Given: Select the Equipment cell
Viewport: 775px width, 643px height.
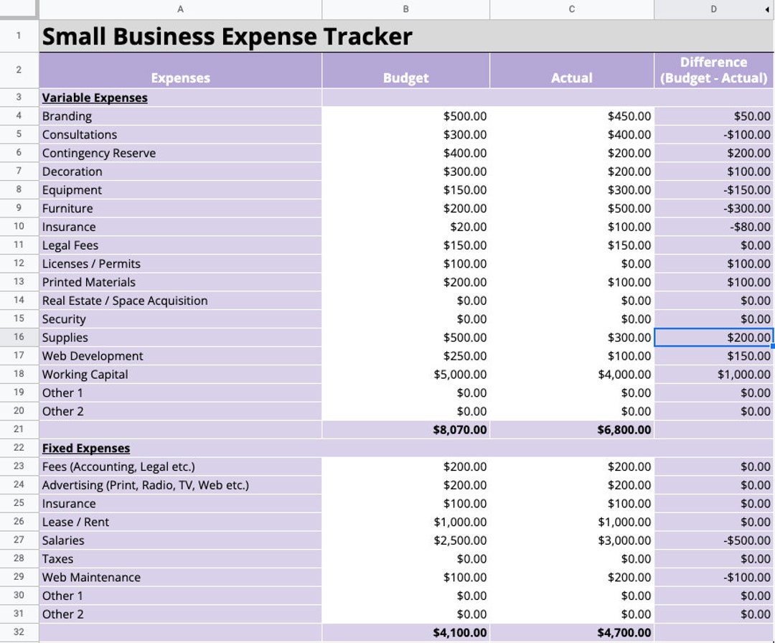Looking at the screenshot, I should 180,189.
